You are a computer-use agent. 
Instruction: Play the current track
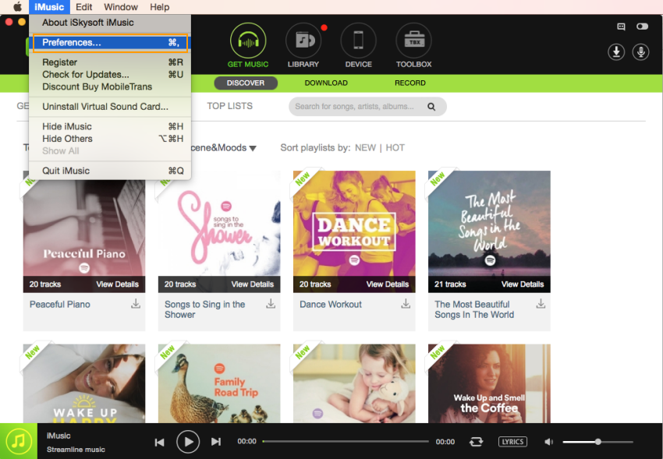click(x=188, y=442)
